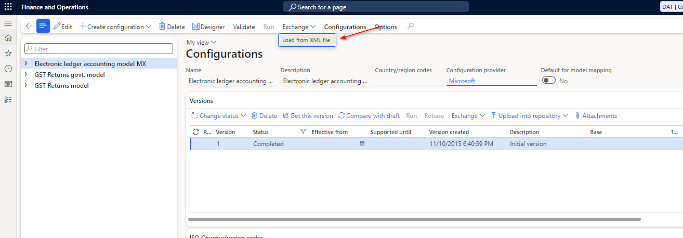This screenshot has width=683, height=238.
Task: Open Create configuration dropdown
Action: tap(115, 27)
